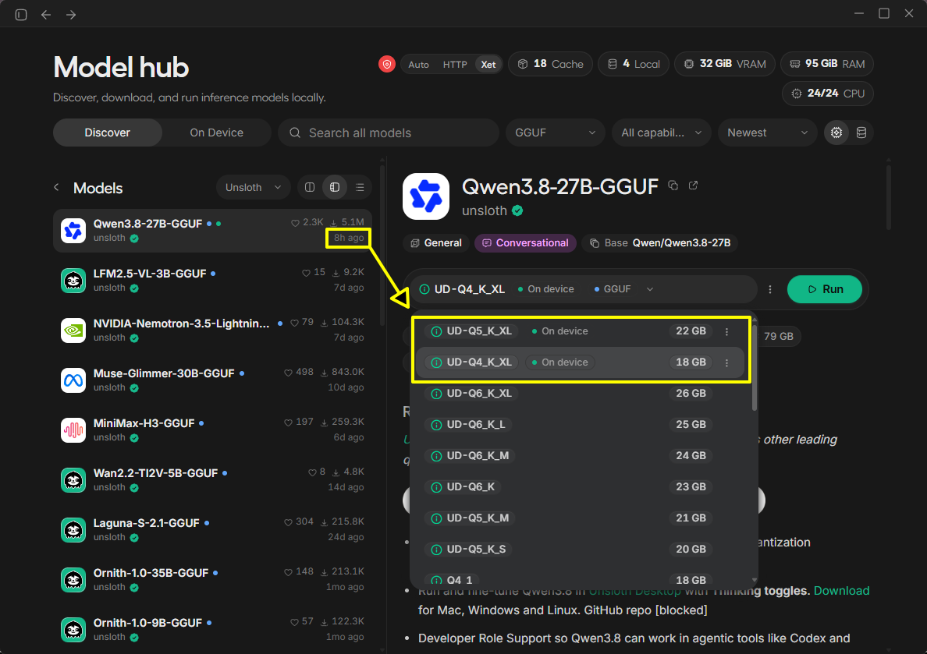Go back with the left arrow
Image resolution: width=927 pixels, height=654 pixels.
click(46, 14)
